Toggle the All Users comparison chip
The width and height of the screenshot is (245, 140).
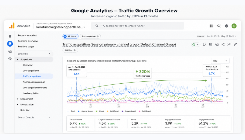[x=70, y=36]
